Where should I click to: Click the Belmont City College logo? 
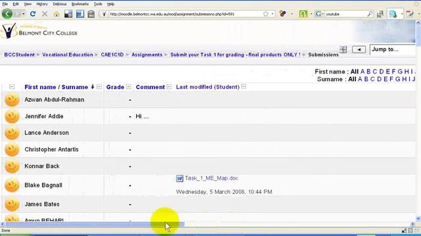pos(39,31)
